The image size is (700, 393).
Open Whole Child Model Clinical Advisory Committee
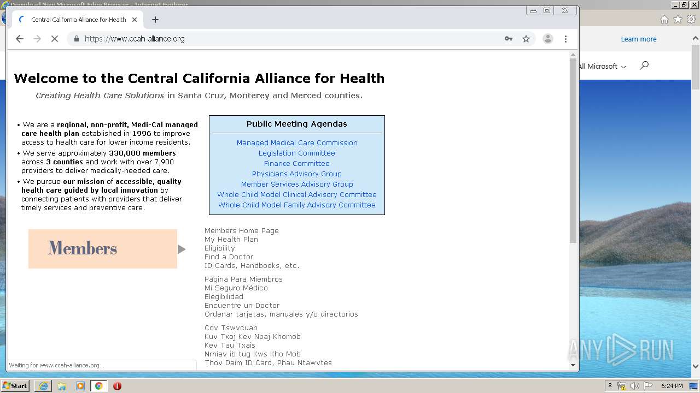tap(297, 195)
